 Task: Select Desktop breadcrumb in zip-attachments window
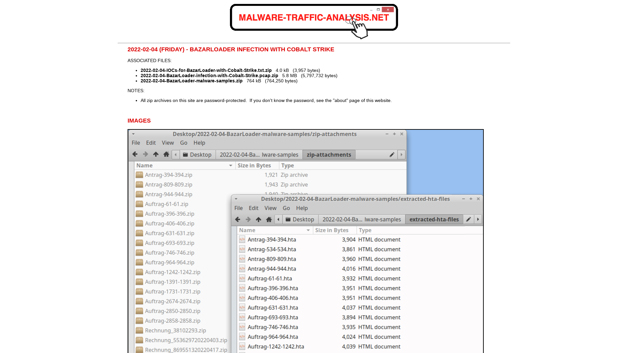pyautogui.click(x=197, y=155)
